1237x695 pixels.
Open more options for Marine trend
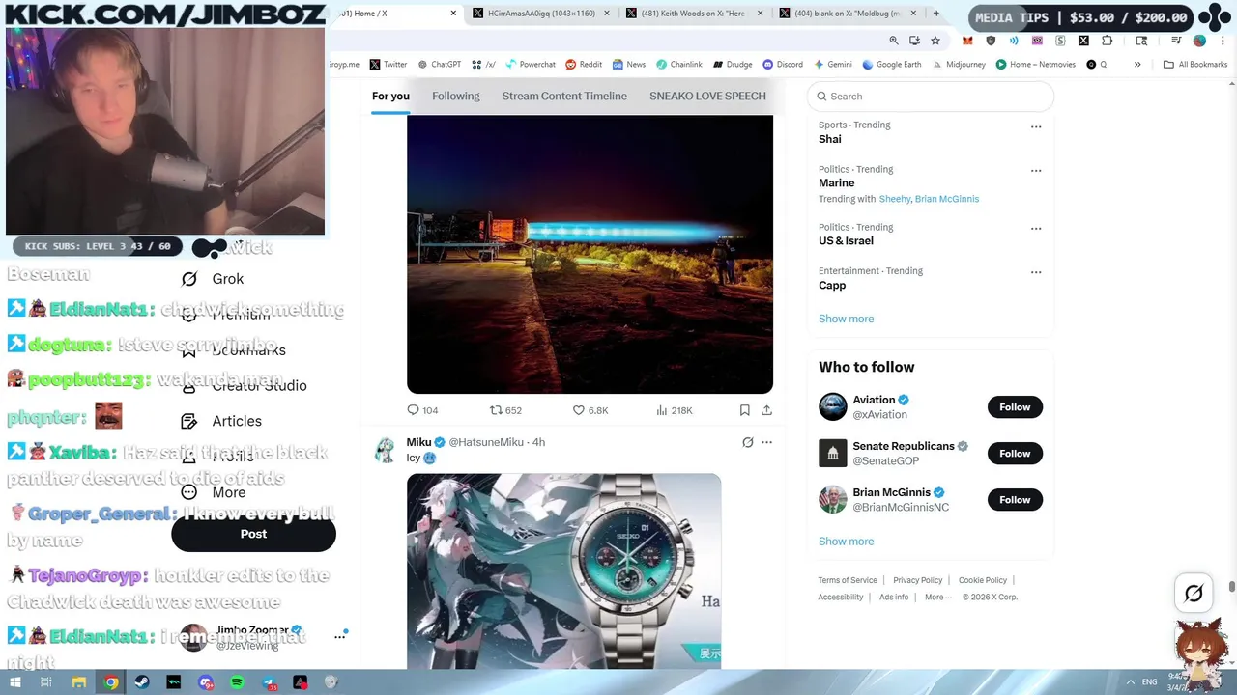pos(1036,171)
